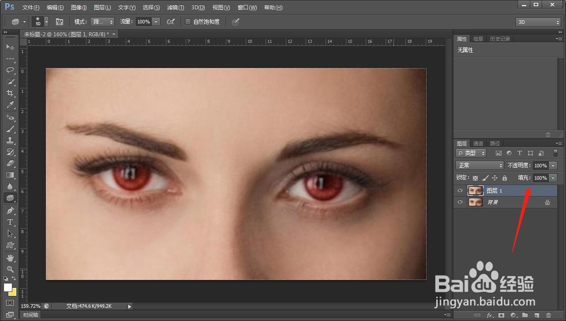Open the 不透明度 slider dropdown
566x321 pixels.
[x=553, y=166]
